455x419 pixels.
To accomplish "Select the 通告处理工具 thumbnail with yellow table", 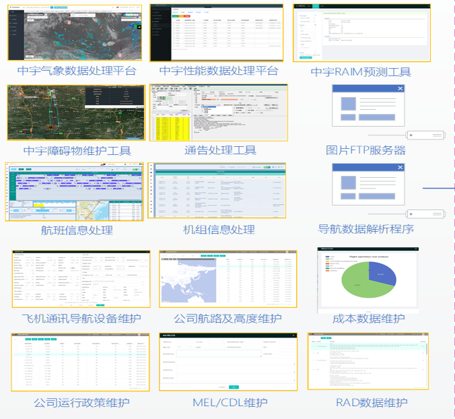I will (218, 112).
